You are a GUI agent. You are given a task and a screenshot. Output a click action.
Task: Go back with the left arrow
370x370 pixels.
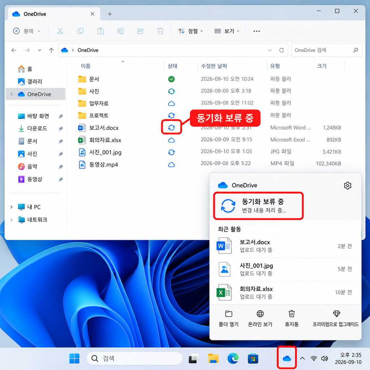click(14, 50)
